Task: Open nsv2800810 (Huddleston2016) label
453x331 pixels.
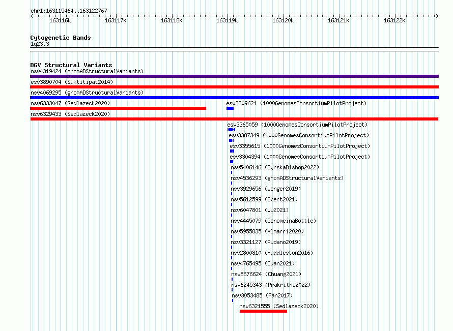Action: (272, 253)
